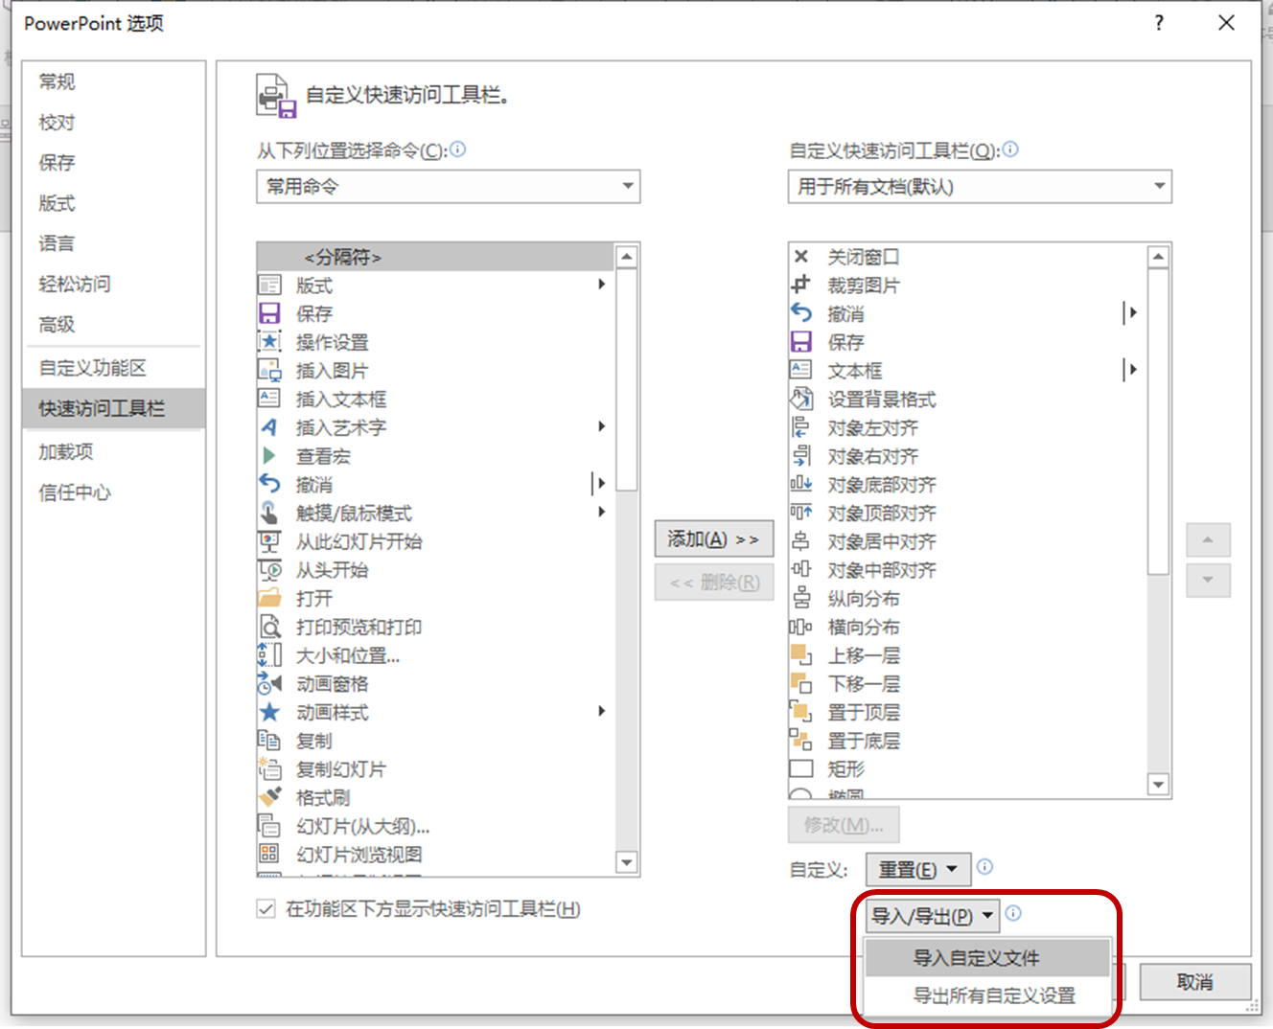
Task: Click the 插入文本框 icon in commands list
Action: click(269, 399)
